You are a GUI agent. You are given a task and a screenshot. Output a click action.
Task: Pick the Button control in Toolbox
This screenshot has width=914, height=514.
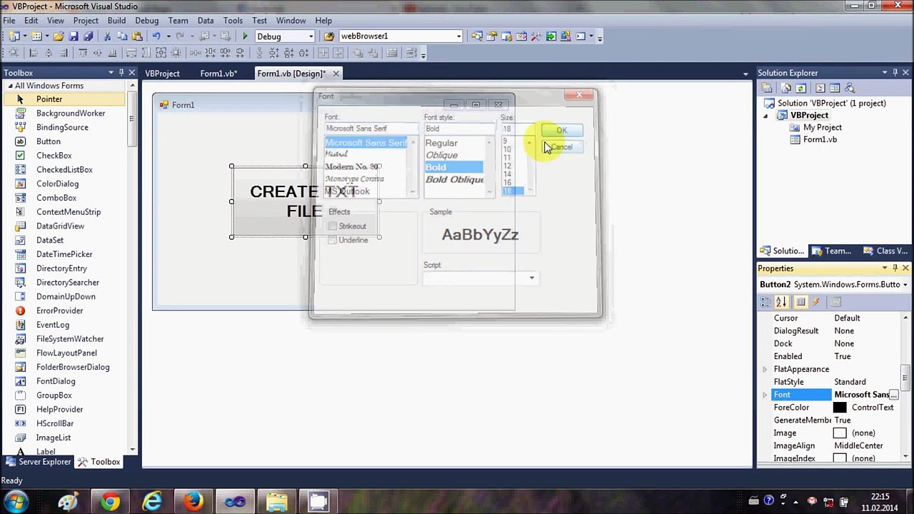point(64,141)
